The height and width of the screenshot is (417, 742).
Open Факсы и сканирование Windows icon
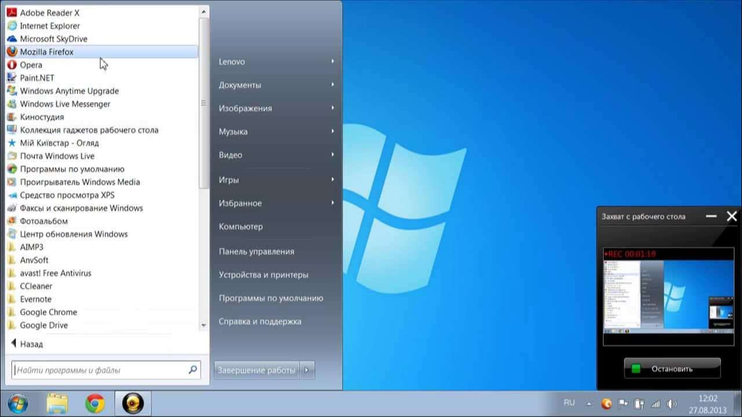click(x=12, y=208)
